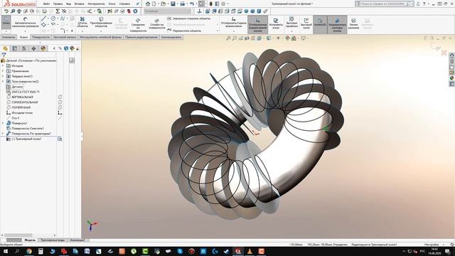Screen dimensions: 455x256
Task: Click the Chrome icon in the taskbar
Action: [x=28, y=251]
